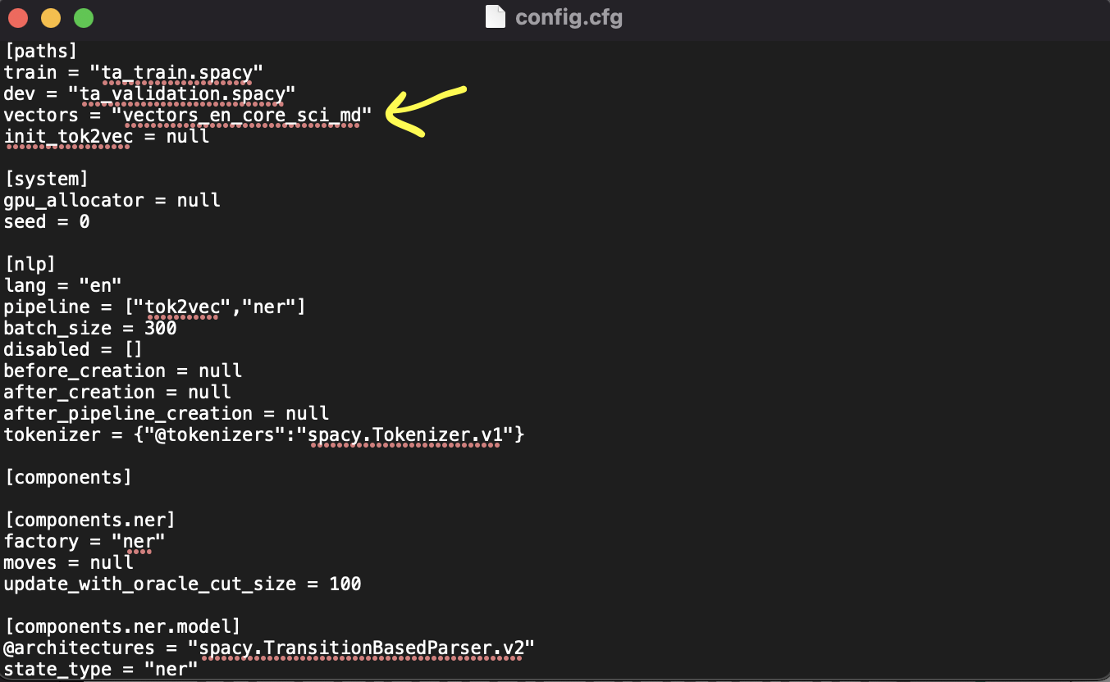Viewport: 1110px width, 682px height.
Task: Click the config.cfg window title text
Action: 569,17
